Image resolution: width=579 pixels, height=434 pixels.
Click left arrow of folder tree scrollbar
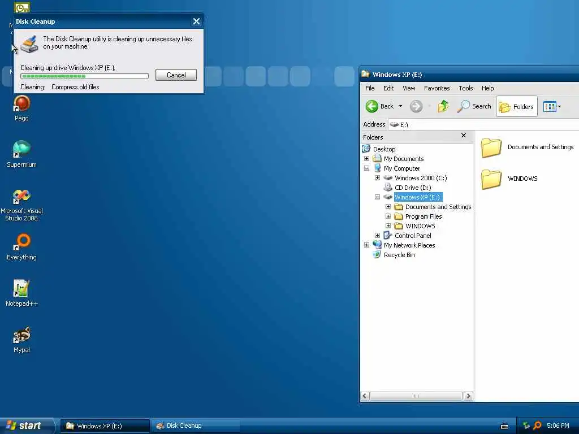pos(365,396)
